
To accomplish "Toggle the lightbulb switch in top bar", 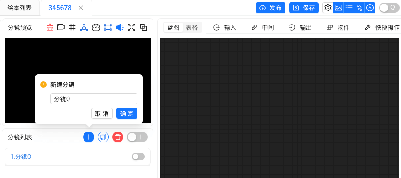I will coord(389,8).
